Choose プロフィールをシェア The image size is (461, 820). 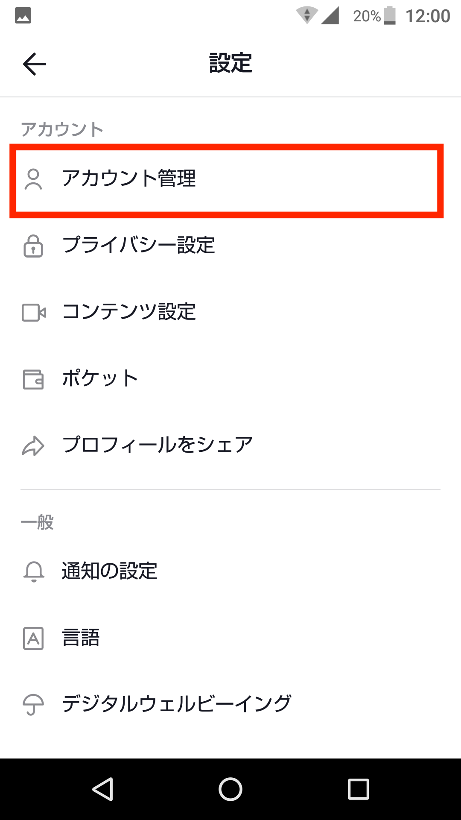point(157,445)
